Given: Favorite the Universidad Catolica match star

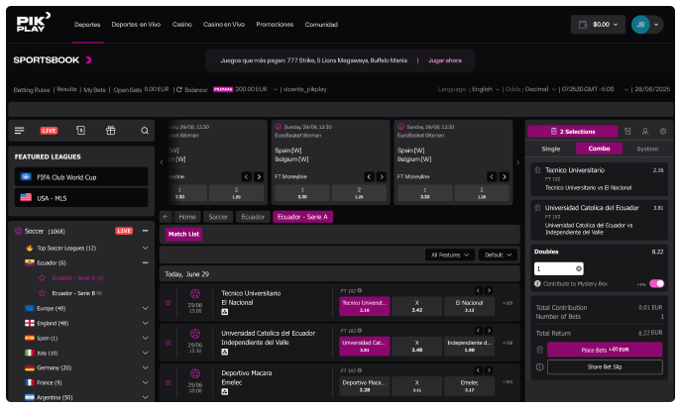Looking at the screenshot, I should [x=169, y=343].
